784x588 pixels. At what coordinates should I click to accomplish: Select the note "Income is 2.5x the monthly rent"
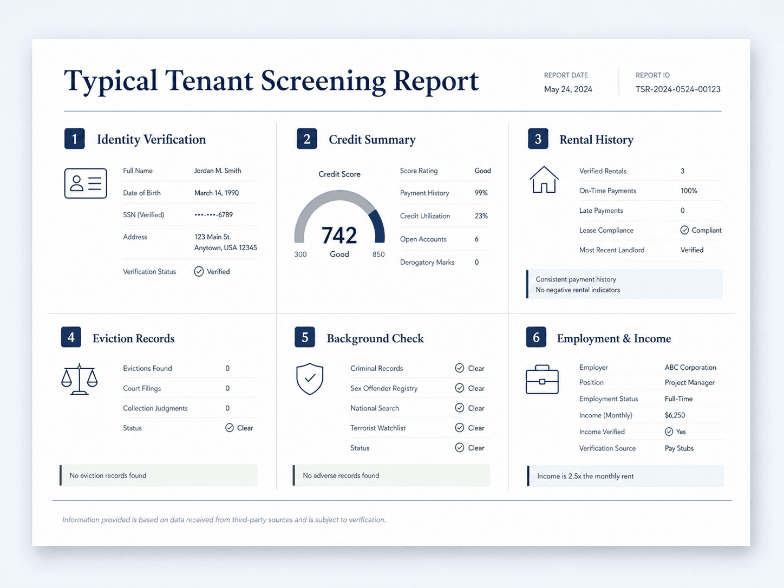pos(585,476)
